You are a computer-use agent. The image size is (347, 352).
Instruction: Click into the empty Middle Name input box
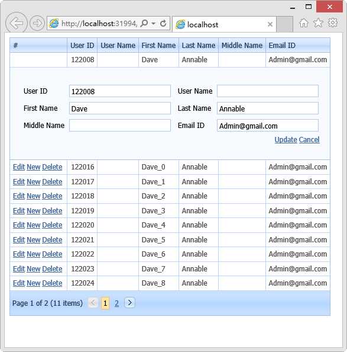pyautogui.click(x=120, y=125)
